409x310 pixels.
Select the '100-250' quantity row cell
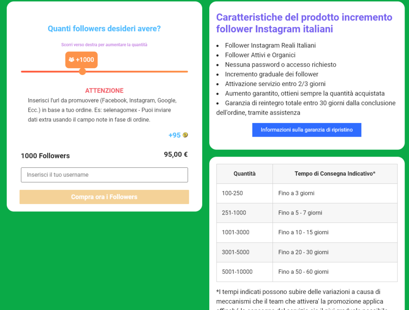[232, 193]
